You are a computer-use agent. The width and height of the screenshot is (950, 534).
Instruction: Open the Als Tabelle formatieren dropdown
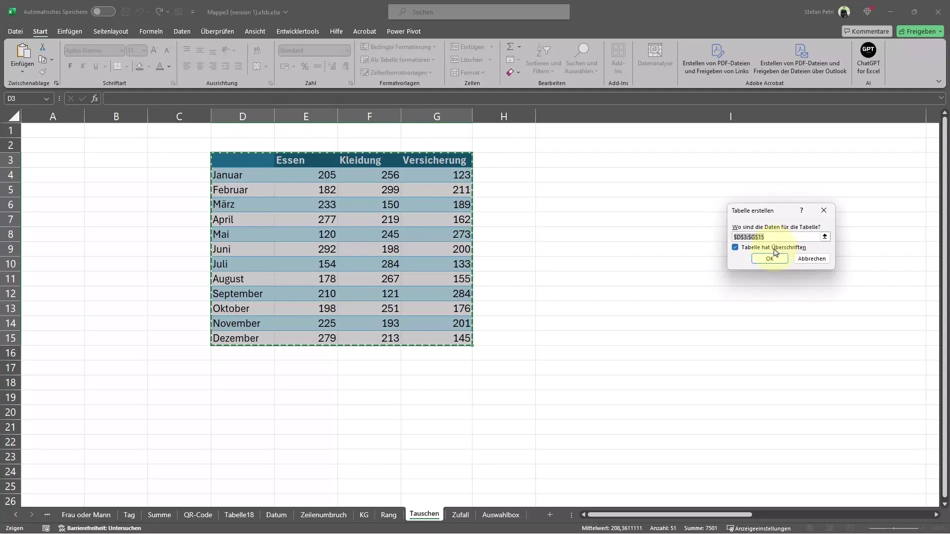point(398,60)
